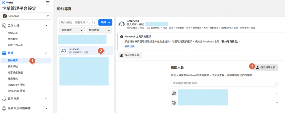Open 廣告帳號 in the sidebar

(x=13, y=66)
